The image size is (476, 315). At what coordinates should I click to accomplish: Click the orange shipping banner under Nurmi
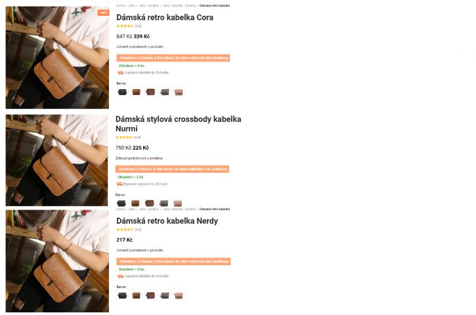(172, 169)
